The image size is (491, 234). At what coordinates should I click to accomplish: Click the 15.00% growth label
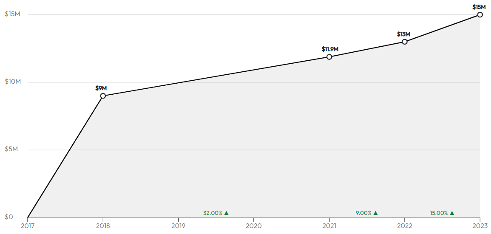(x=439, y=213)
